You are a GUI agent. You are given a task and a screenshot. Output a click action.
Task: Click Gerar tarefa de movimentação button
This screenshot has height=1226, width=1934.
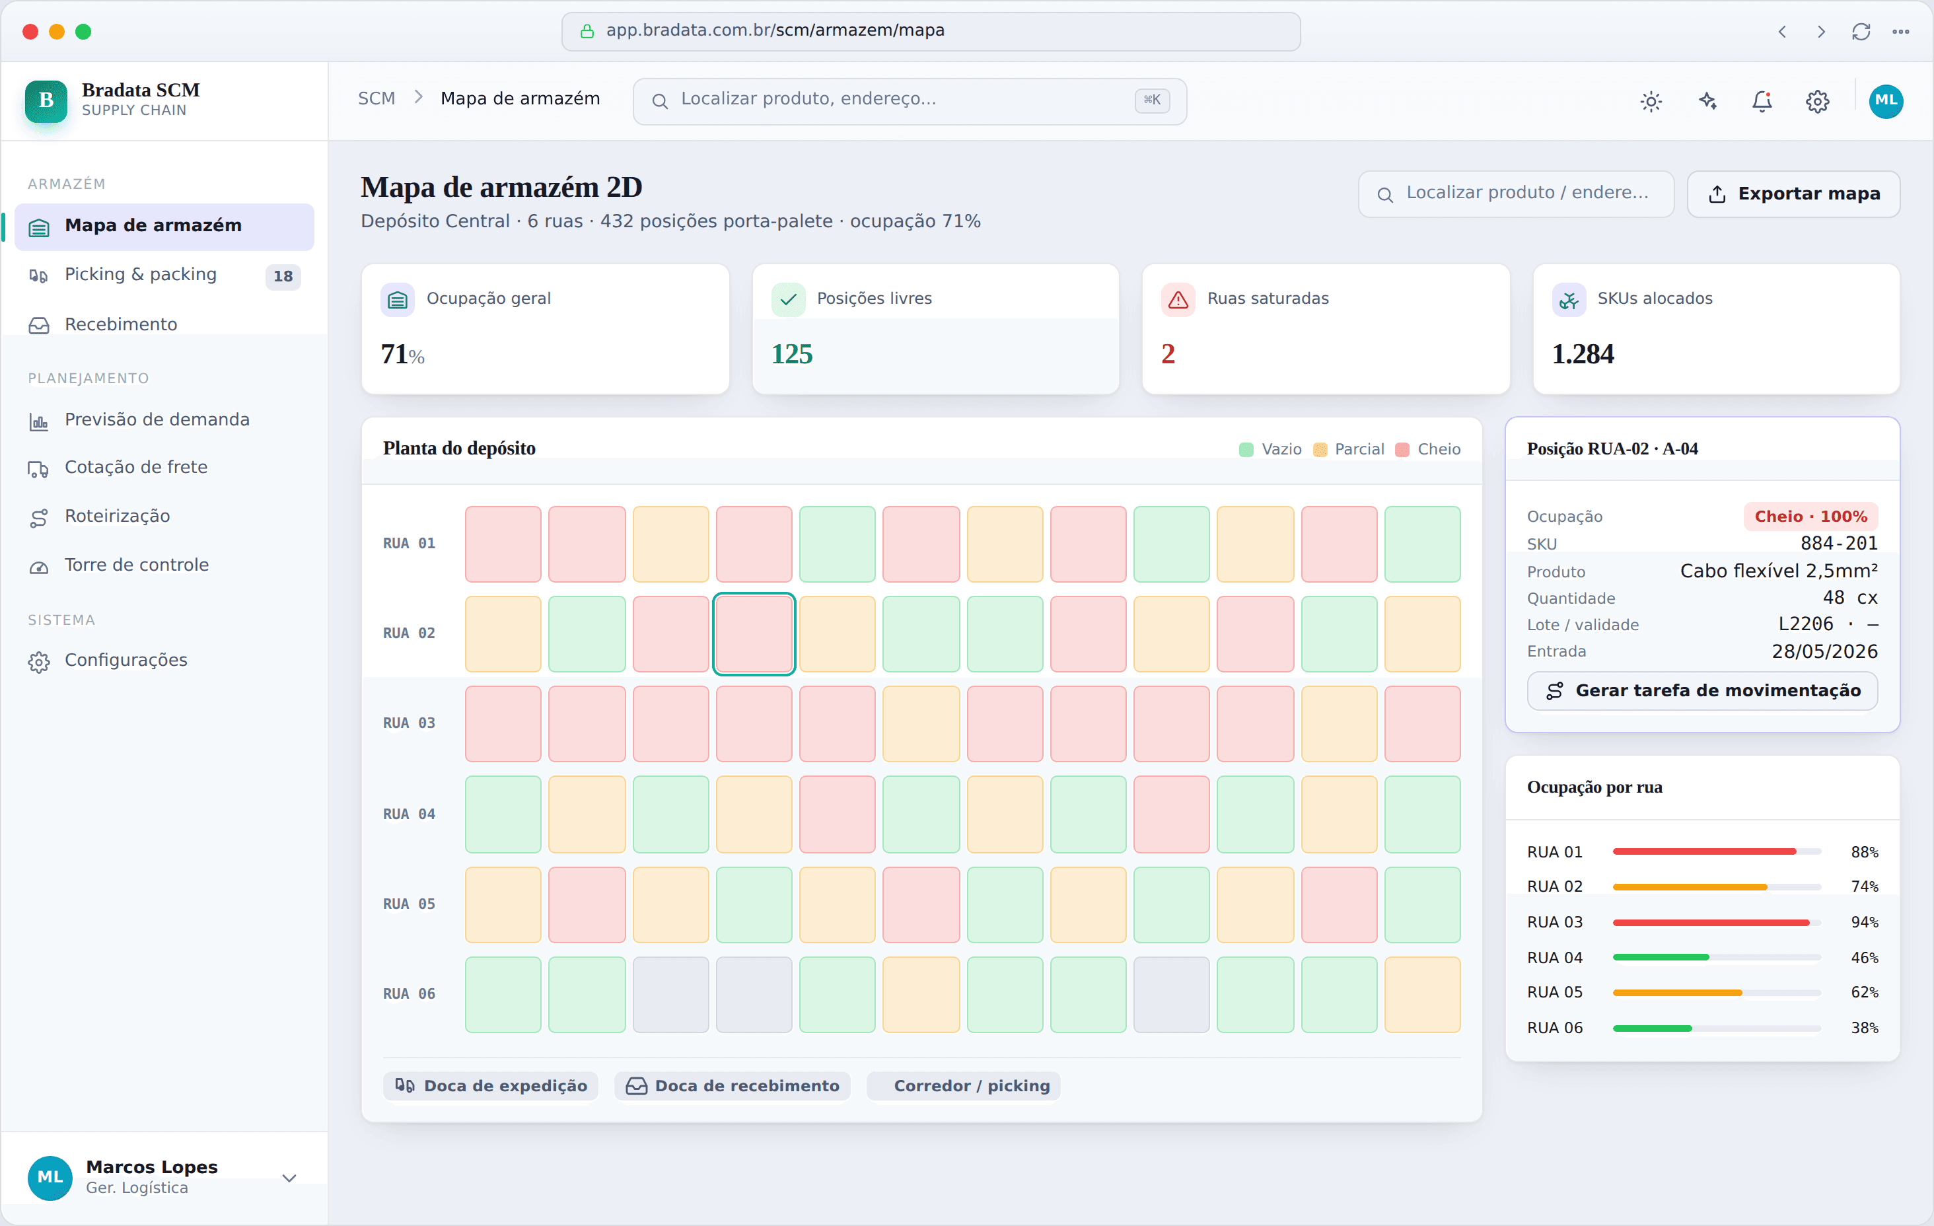[x=1702, y=691]
